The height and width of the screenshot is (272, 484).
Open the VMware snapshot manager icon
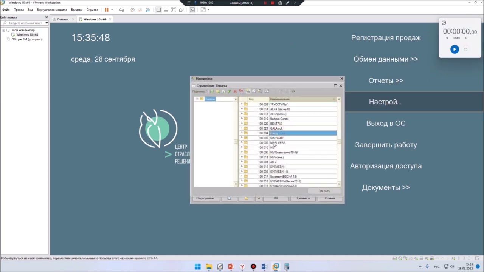pyautogui.click(x=148, y=9)
